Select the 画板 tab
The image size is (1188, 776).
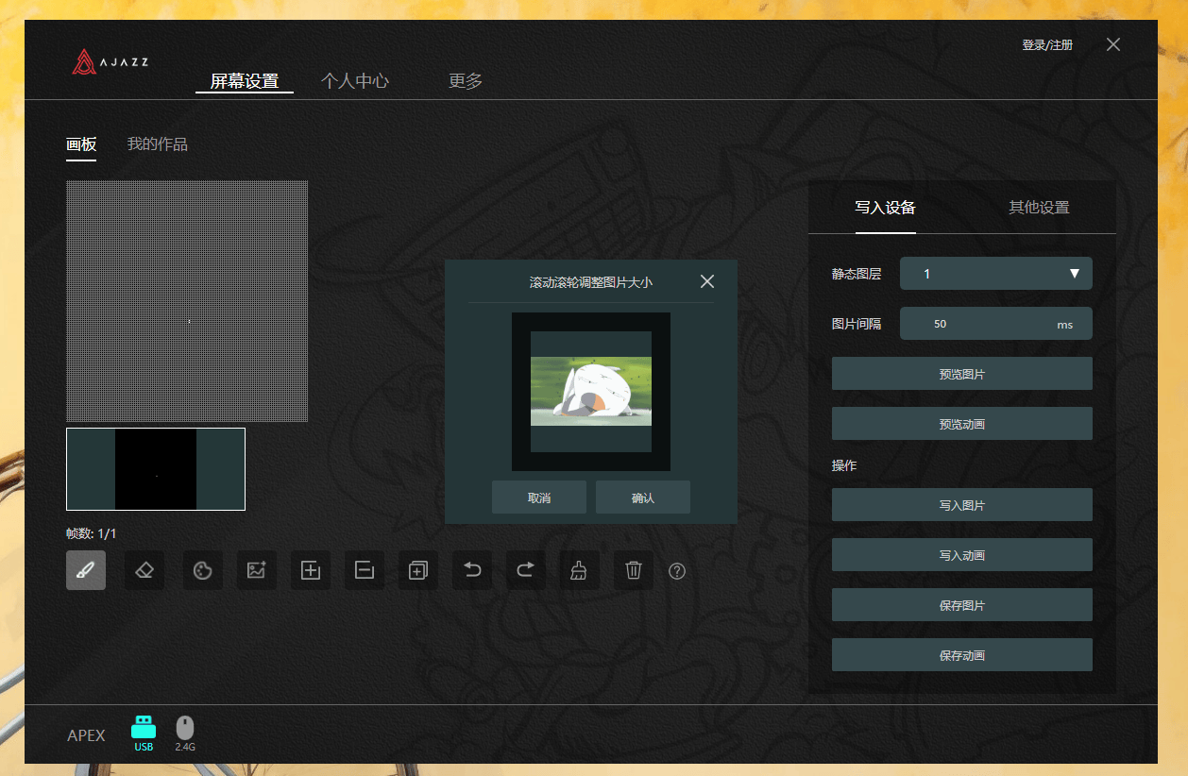tap(81, 144)
